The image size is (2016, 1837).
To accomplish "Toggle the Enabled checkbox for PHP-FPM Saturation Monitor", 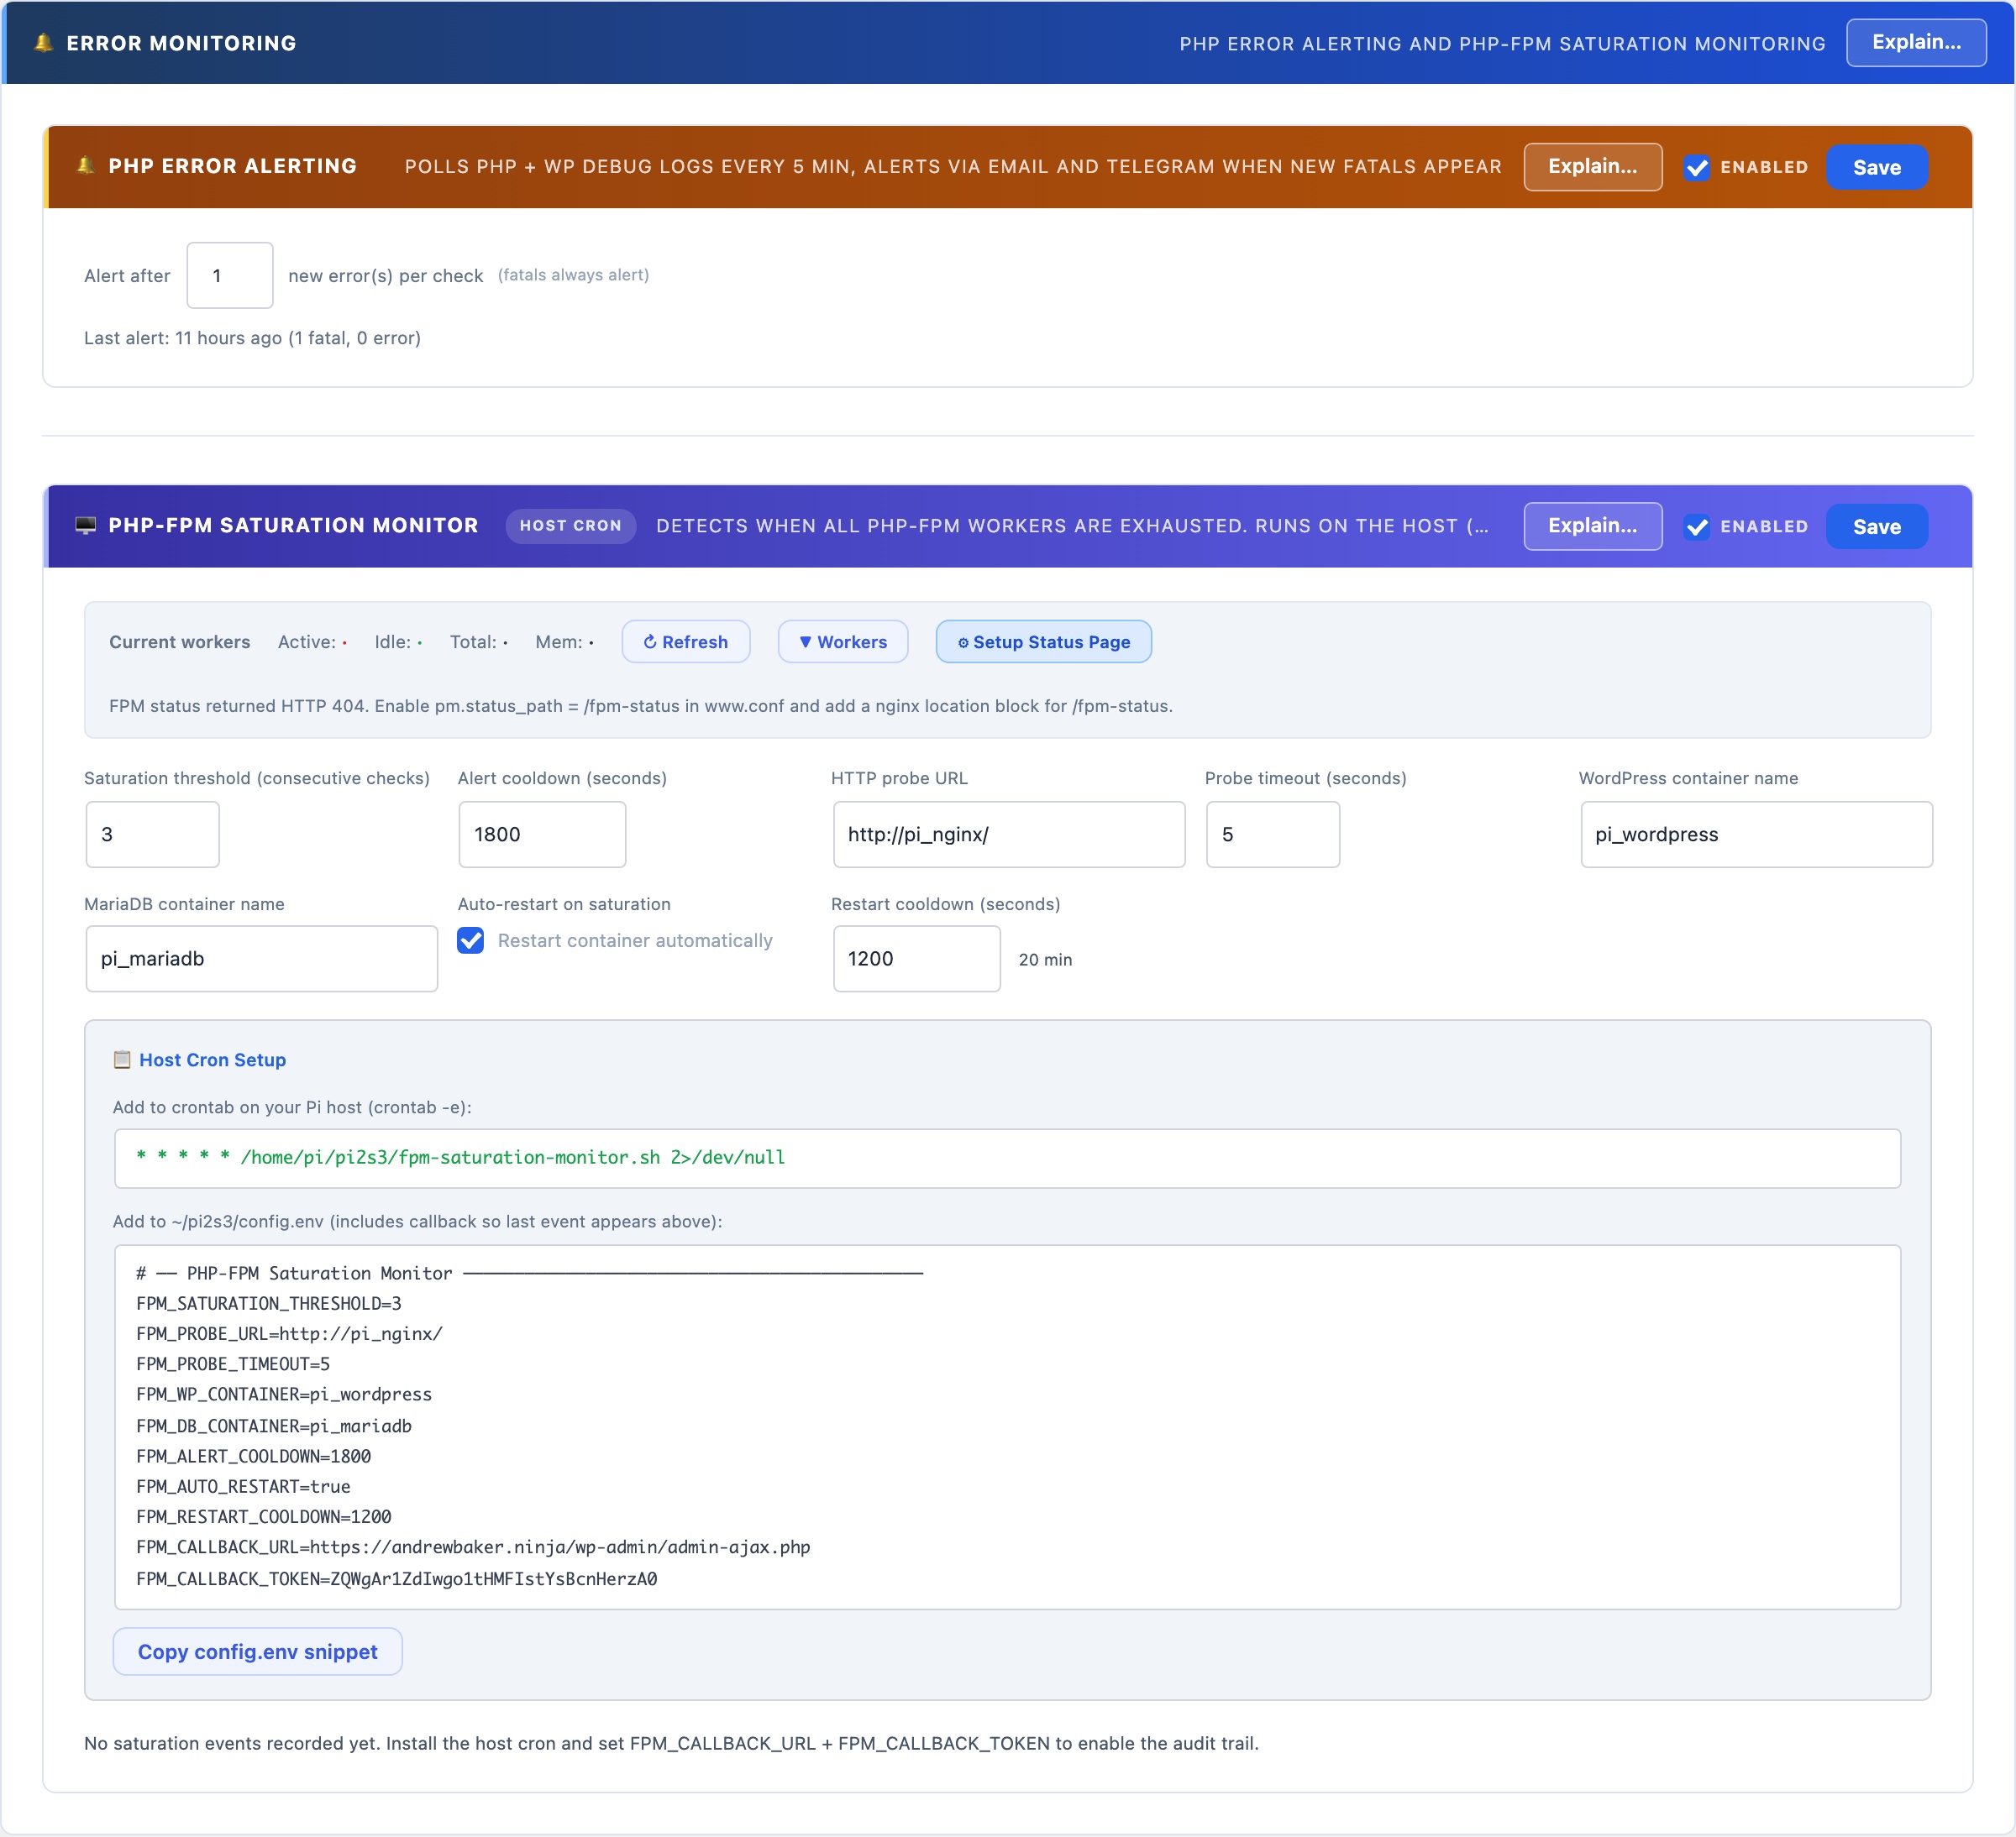I will click(1696, 526).
